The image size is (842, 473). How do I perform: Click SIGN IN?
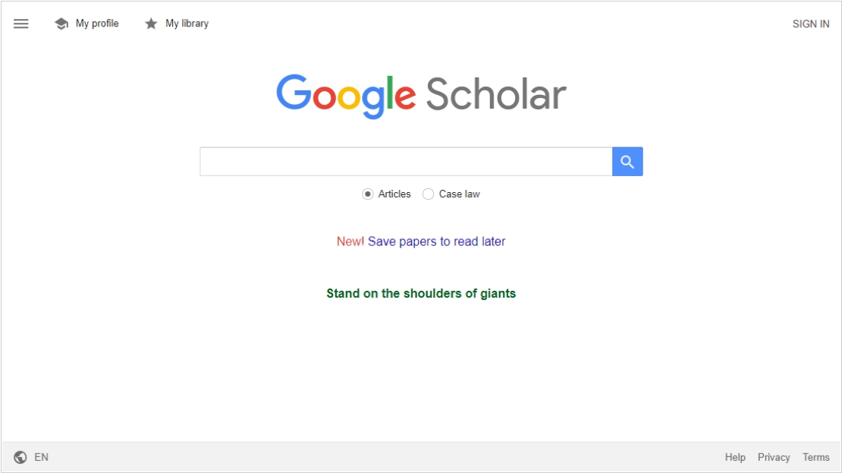pos(811,24)
